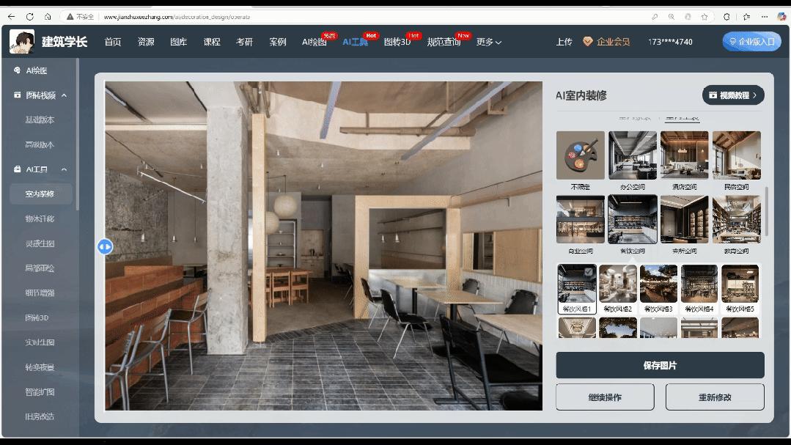Screen dimensions: 791x445
Task: Click the 建筑学长 avatar logo
Action: pyautogui.click(x=22, y=41)
